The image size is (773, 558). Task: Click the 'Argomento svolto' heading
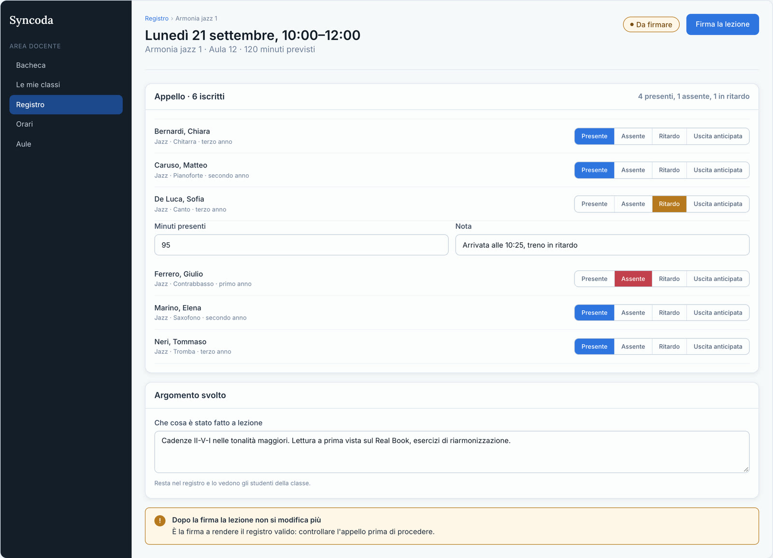point(190,395)
